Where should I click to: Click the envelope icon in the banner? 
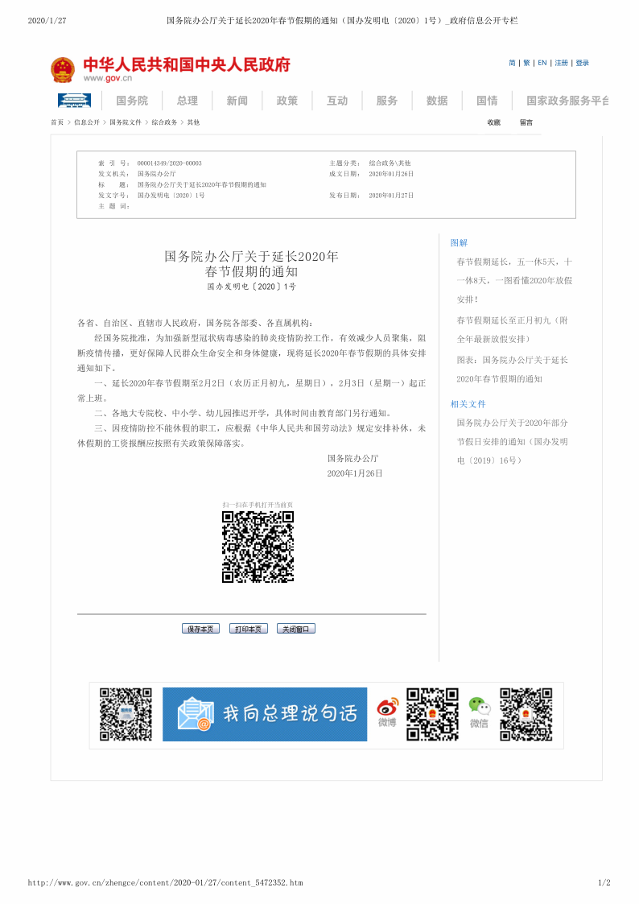[x=196, y=713]
